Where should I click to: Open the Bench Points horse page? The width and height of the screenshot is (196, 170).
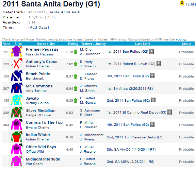[38, 74]
